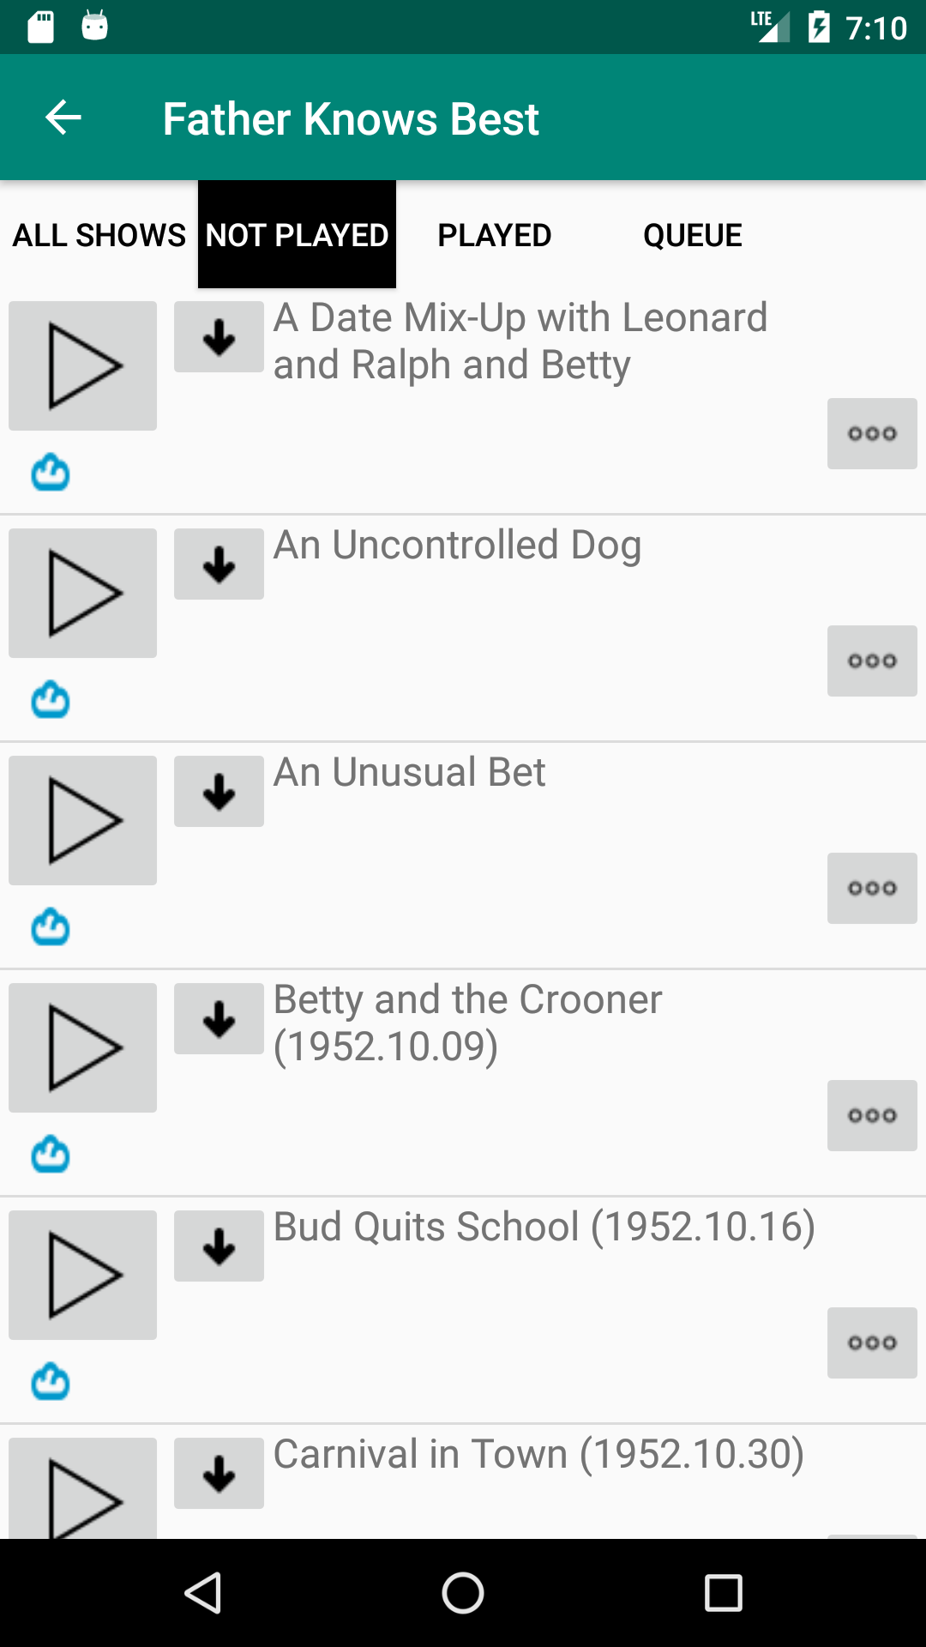Open 'Carnival in Town (1952.10.30)' title
The height and width of the screenshot is (1647, 926).
click(x=538, y=1455)
